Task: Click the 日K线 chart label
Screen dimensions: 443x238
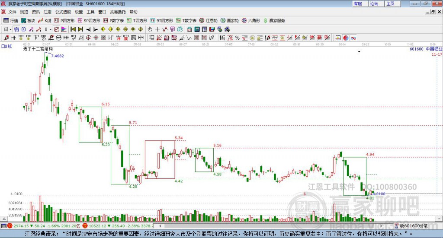Action: pos(6,46)
